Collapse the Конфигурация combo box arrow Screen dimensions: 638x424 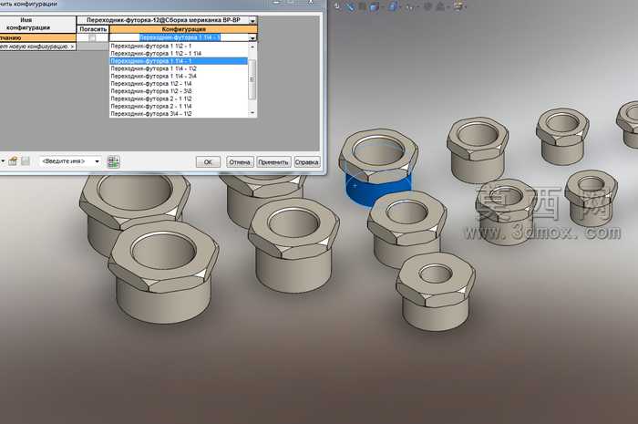pos(252,38)
